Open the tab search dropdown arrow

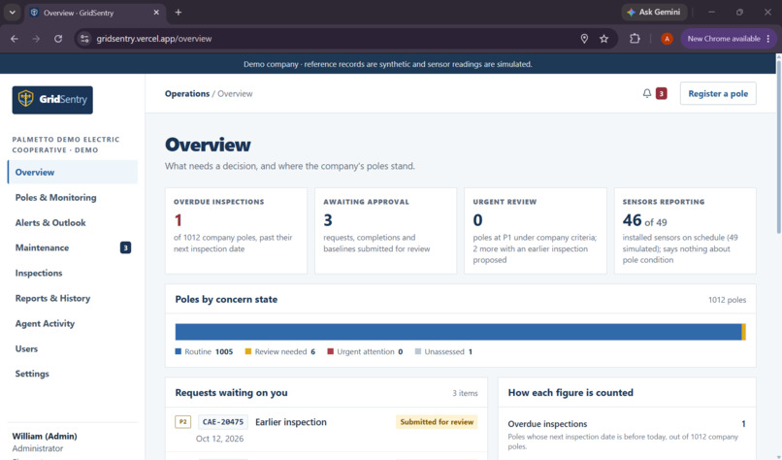coord(12,13)
